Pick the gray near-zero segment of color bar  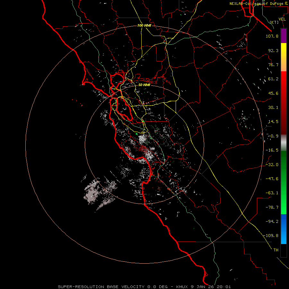pos(284,143)
